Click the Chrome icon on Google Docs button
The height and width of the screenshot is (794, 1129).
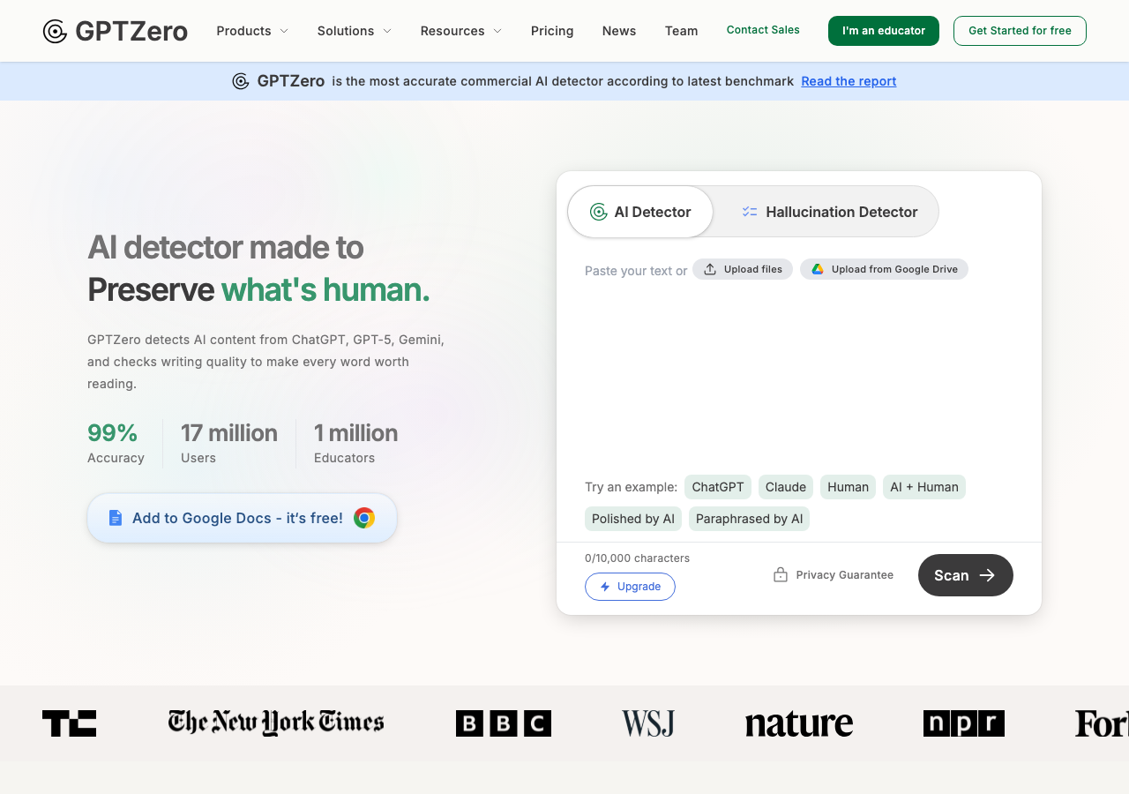pyautogui.click(x=364, y=518)
